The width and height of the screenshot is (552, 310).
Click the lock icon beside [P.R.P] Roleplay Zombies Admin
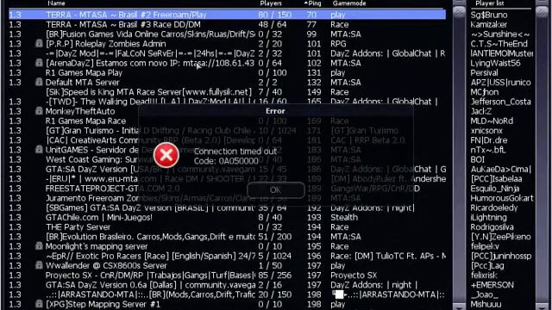click(x=39, y=44)
